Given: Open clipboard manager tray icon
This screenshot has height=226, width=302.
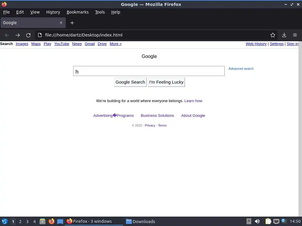Looking at the screenshot, I should point(268,221).
